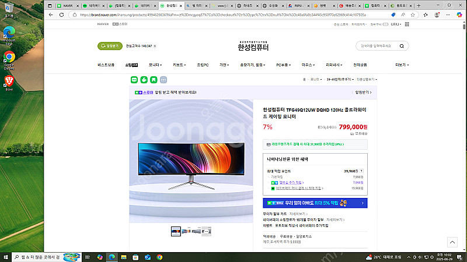The width and height of the screenshot is (467, 262).
Task: Open the Brave desktop shortcut
Action: click(x=9, y=83)
